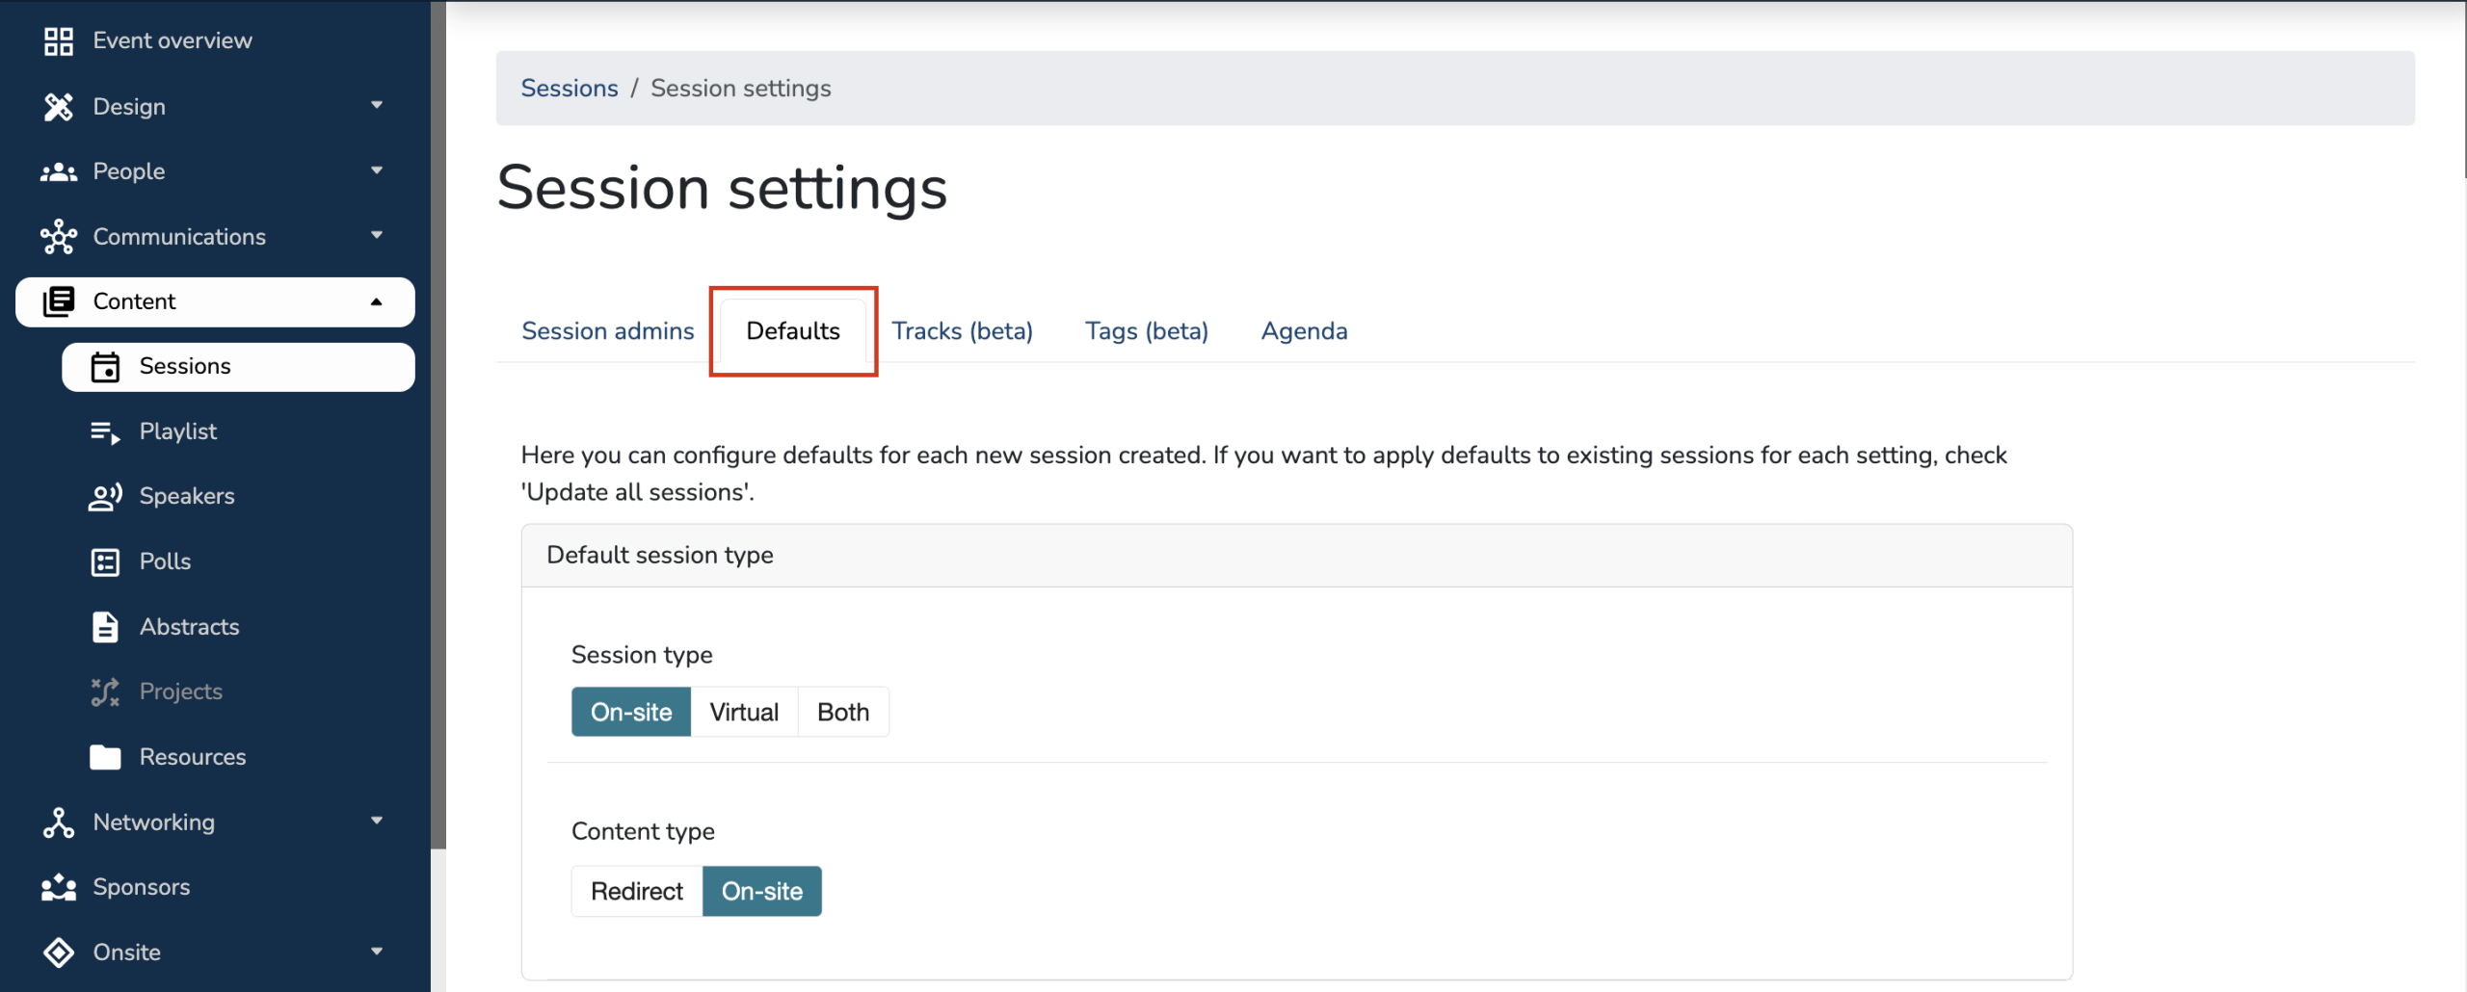Click the Playlist icon in Content submenu
The height and width of the screenshot is (992, 2467).
coord(105,432)
